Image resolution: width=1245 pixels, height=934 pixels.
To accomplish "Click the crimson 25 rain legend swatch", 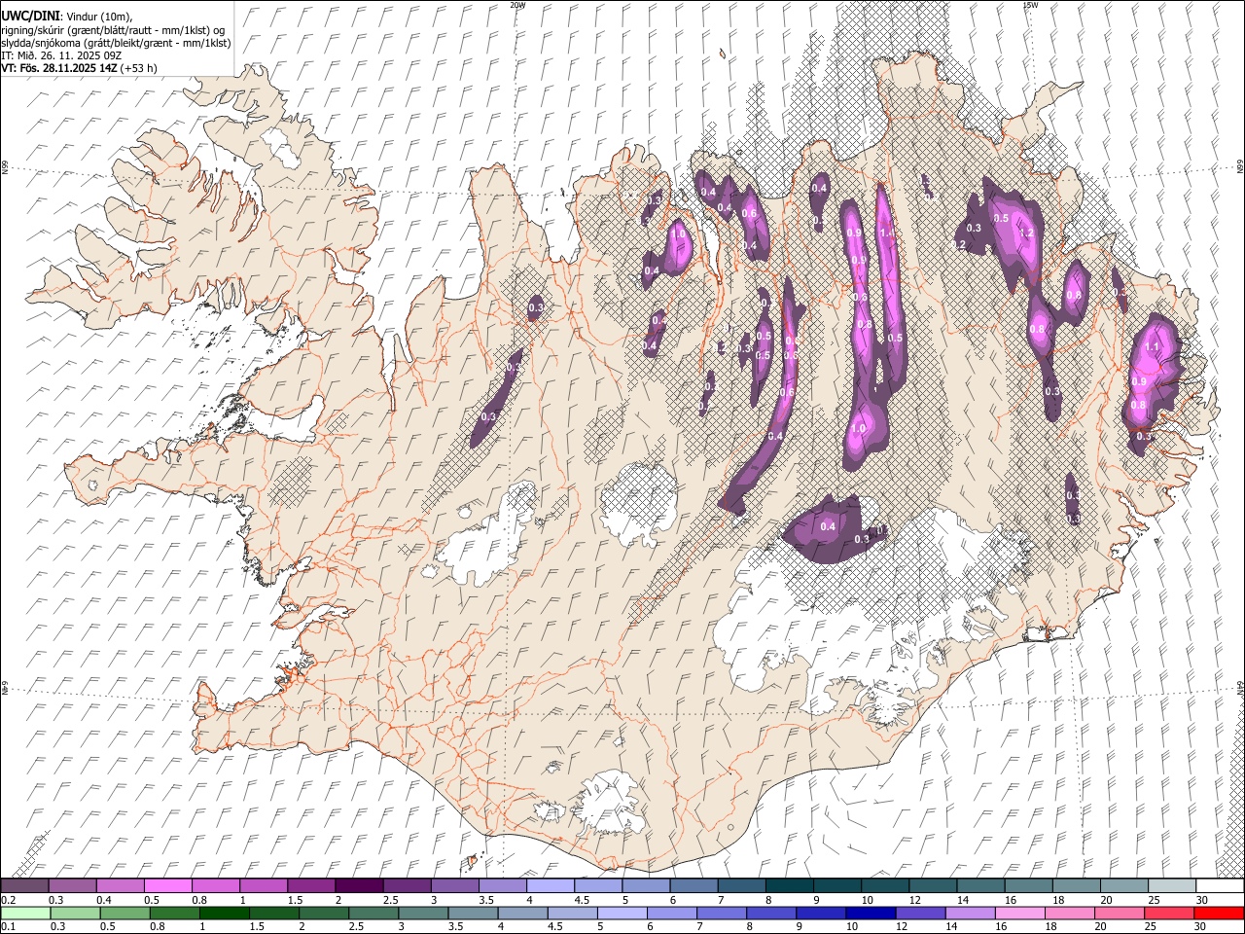I will click(1169, 914).
